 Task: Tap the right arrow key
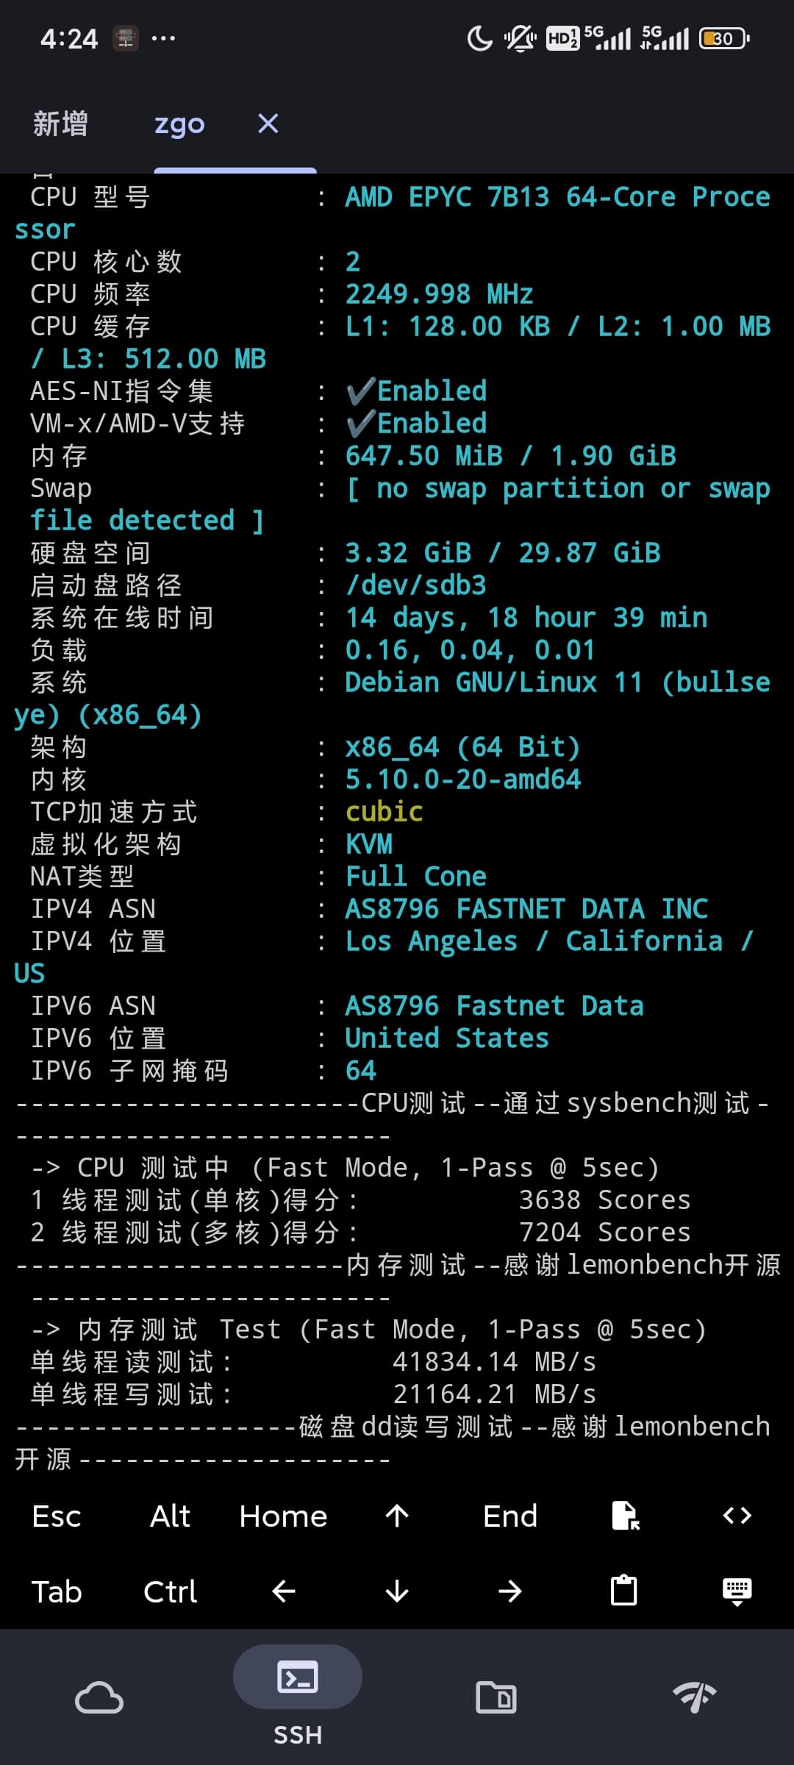click(510, 1591)
